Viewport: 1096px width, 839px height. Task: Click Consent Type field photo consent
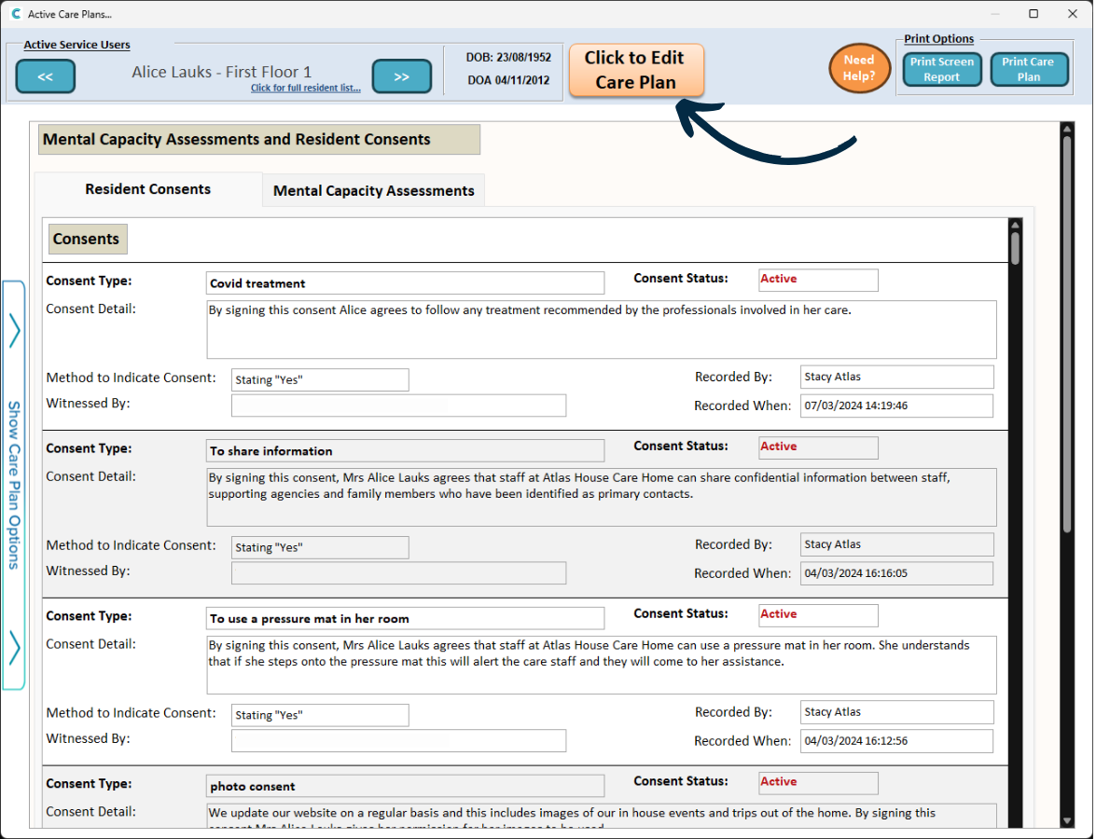coord(406,786)
